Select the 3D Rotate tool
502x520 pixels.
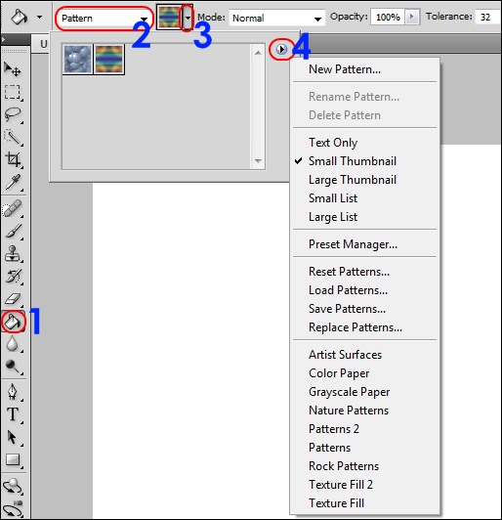(x=13, y=487)
